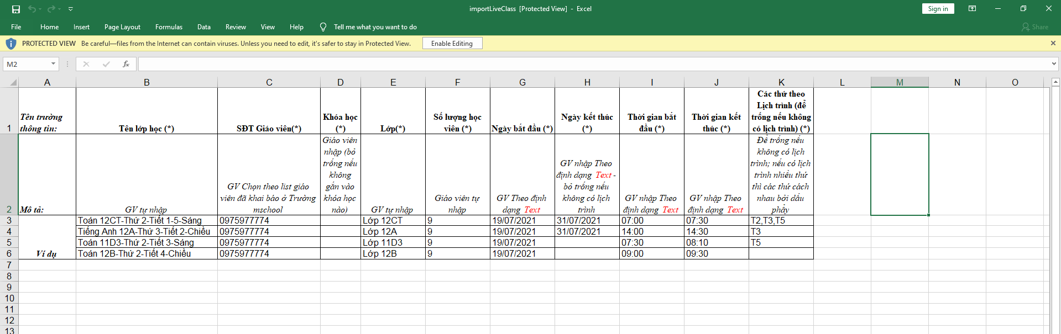The height and width of the screenshot is (334, 1061).
Task: Open the File menu
Action: tap(16, 26)
